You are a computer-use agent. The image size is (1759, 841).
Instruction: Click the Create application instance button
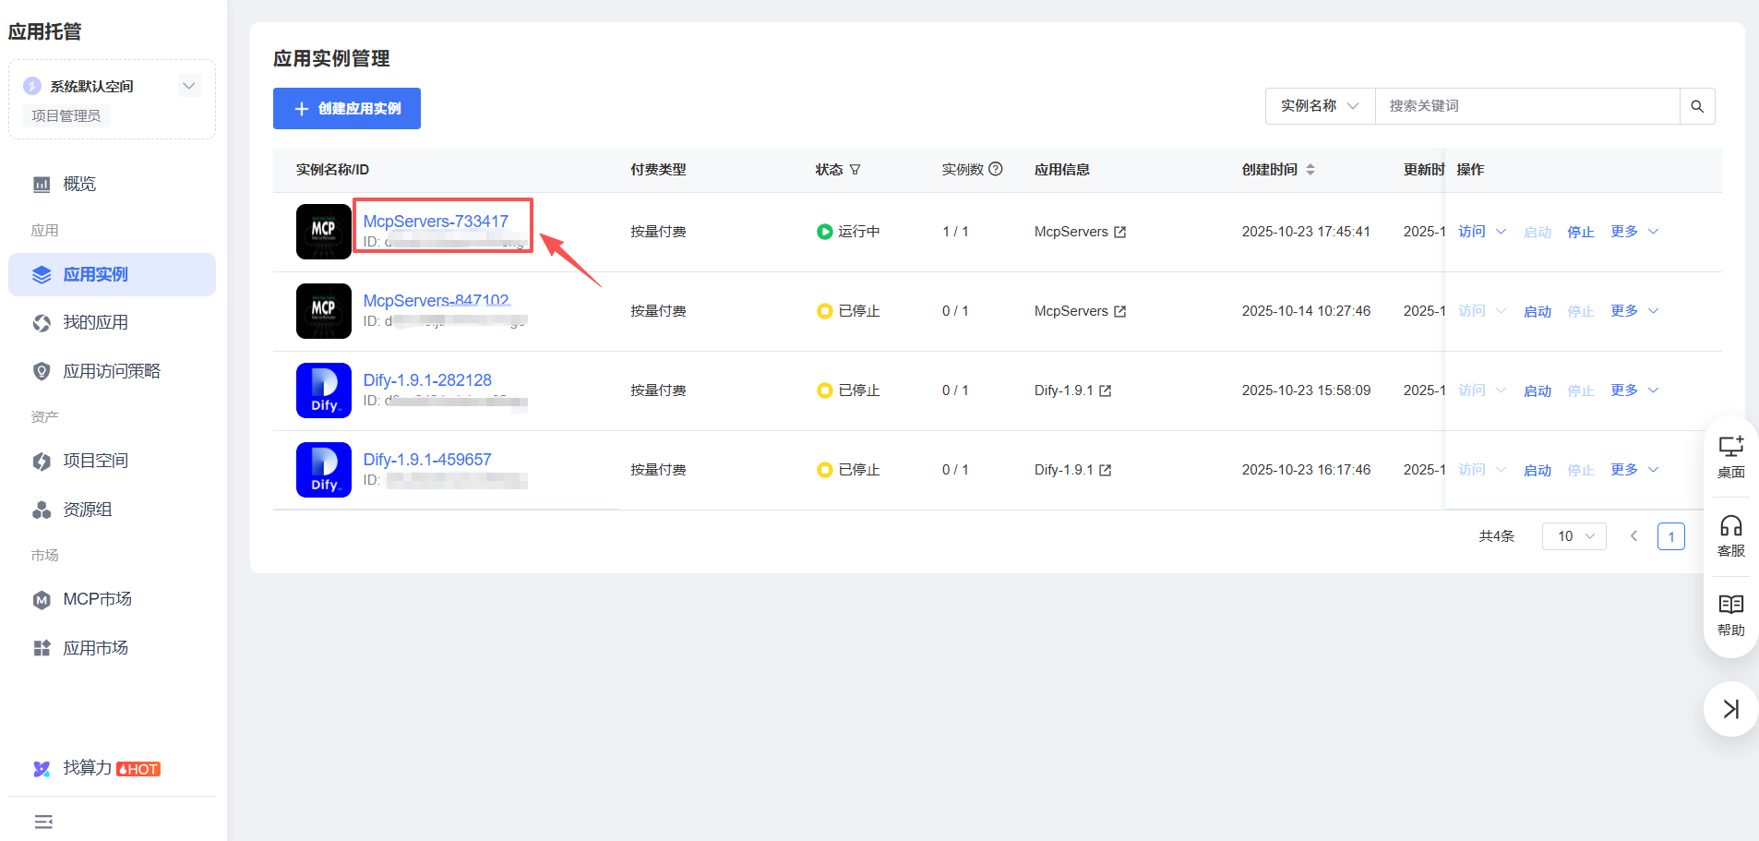click(347, 109)
